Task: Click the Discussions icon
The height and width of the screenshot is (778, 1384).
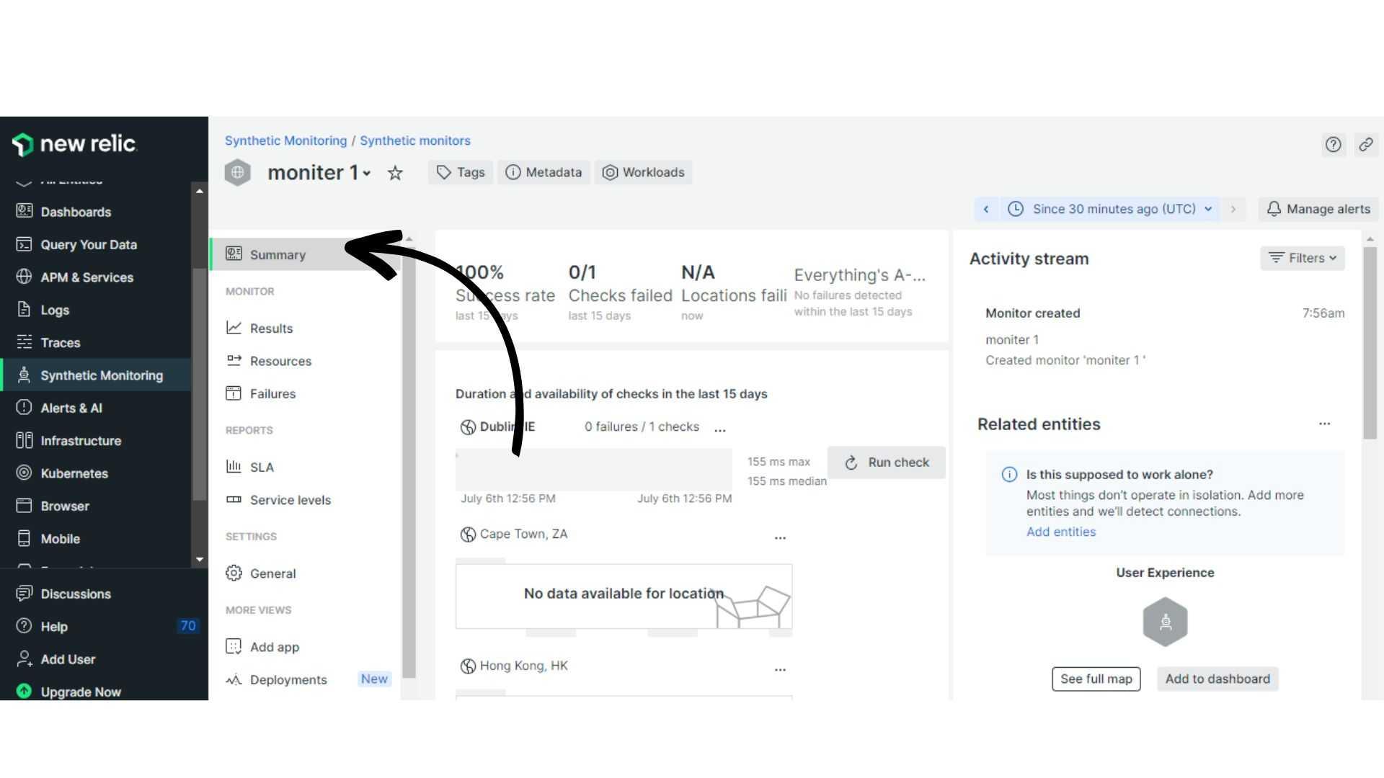Action: [24, 594]
